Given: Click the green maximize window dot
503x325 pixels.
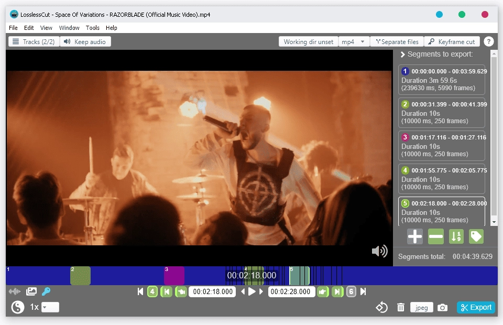Looking at the screenshot, I should [x=462, y=15].
